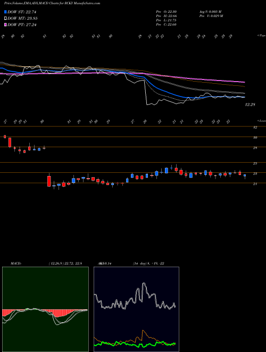266x352 pixels.
Task: Click the ADX heading above the indicator panel
Action: 105,263
